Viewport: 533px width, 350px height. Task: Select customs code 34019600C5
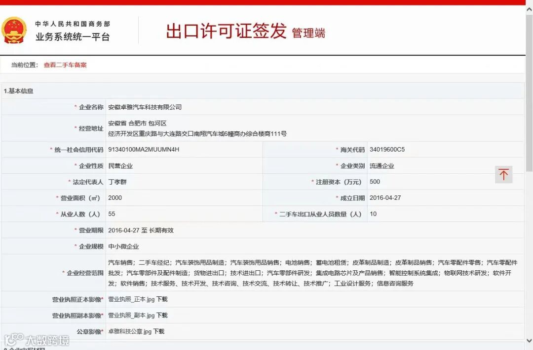click(x=387, y=150)
